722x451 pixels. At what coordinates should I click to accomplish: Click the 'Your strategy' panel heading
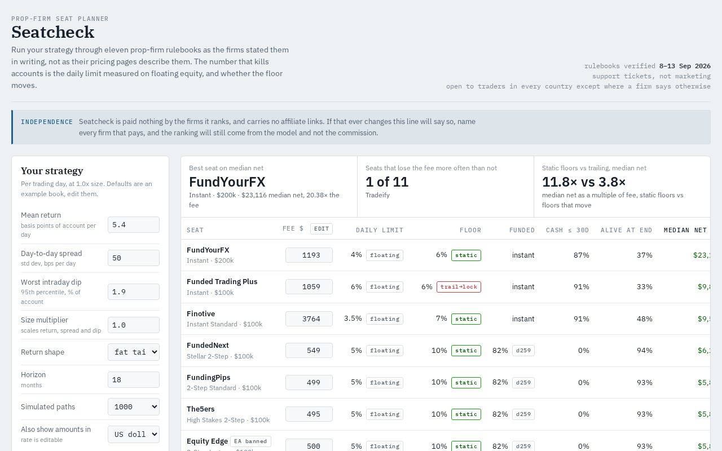pyautogui.click(x=52, y=171)
